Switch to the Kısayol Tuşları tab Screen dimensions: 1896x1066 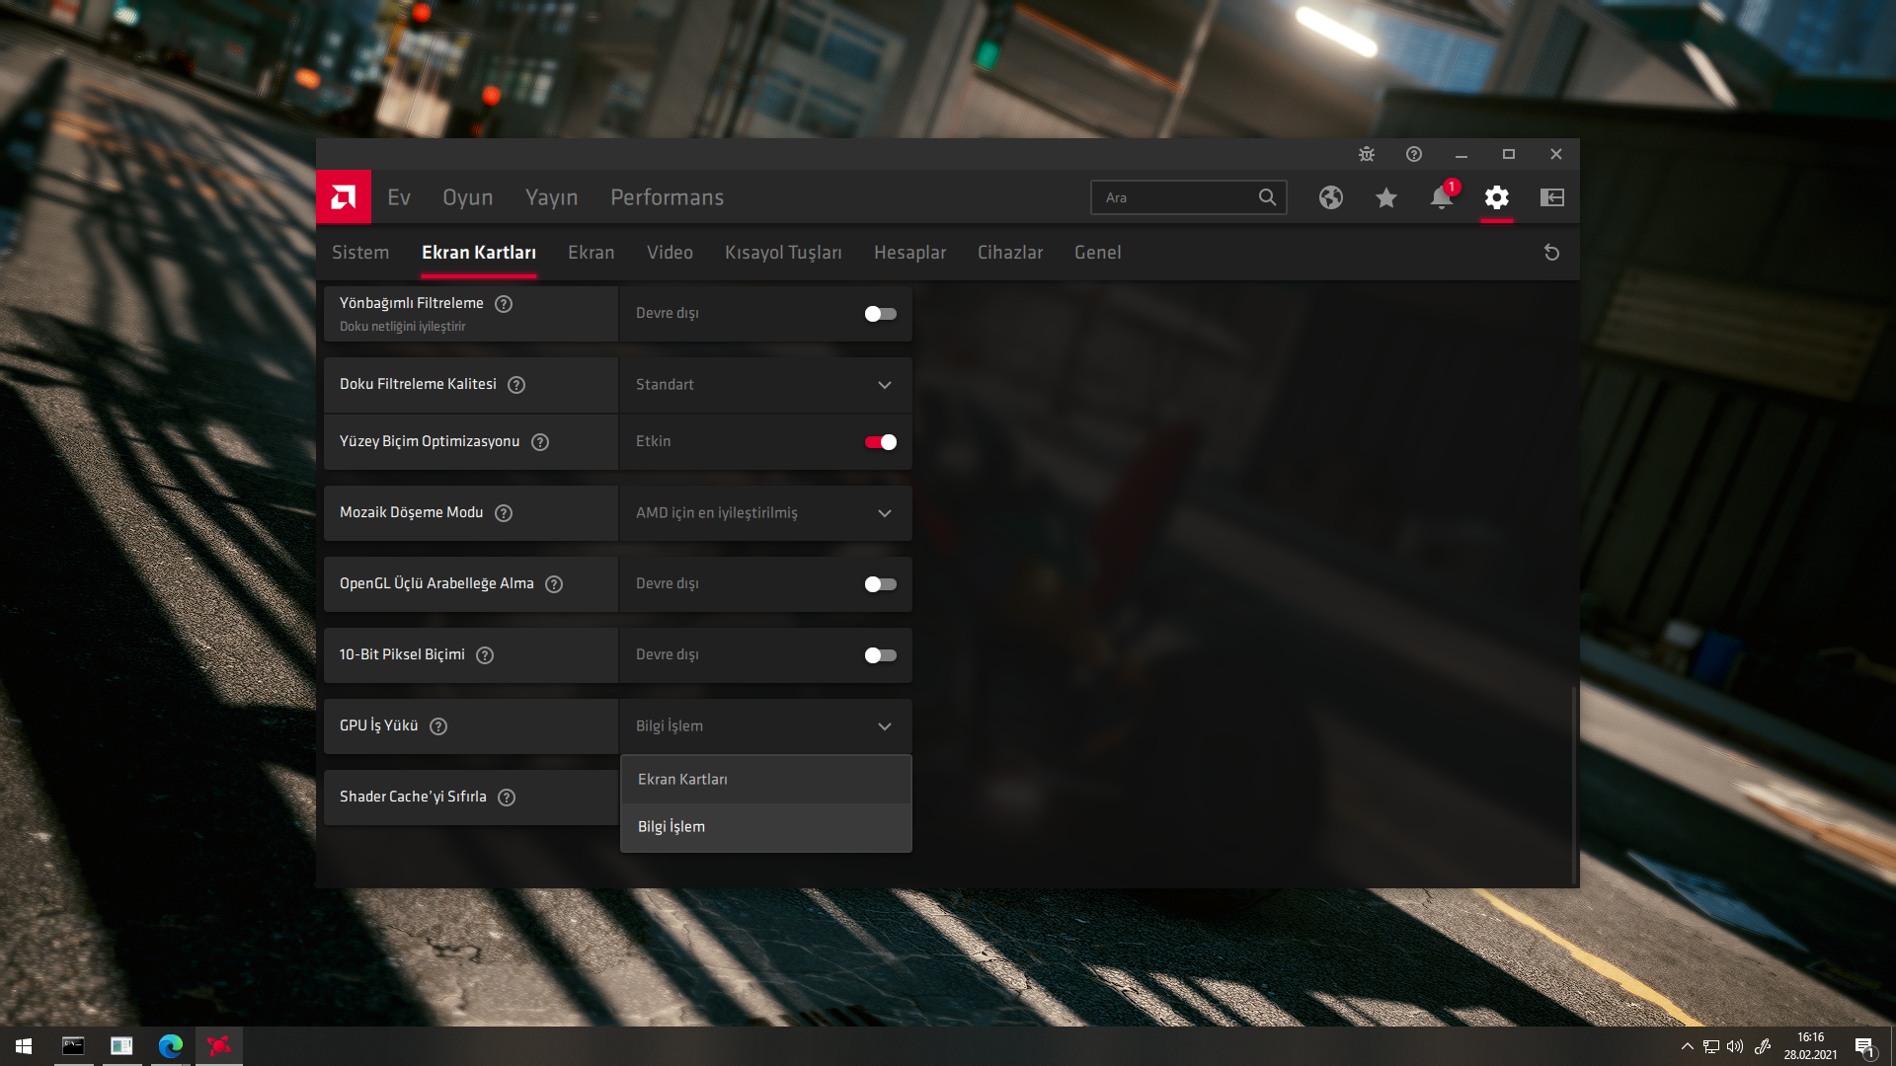pos(783,253)
